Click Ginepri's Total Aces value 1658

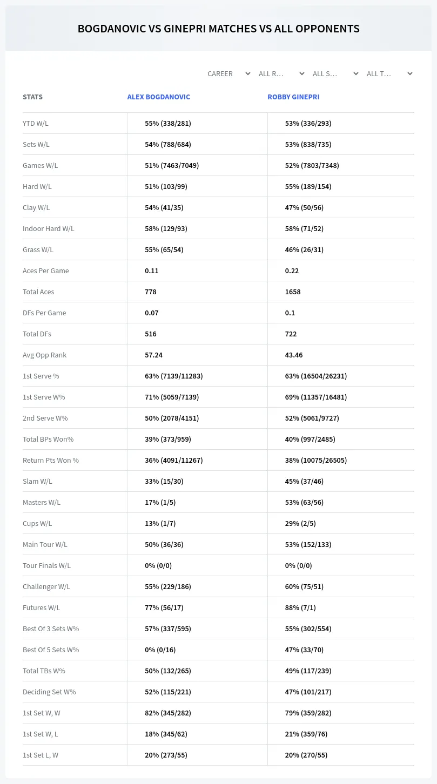(x=293, y=292)
